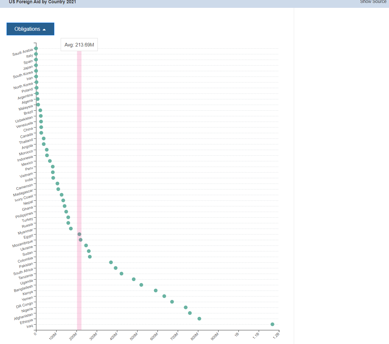This screenshot has height=344, width=389.
Task: Click the Saudi Arabia data dot
Action: coord(36,48)
